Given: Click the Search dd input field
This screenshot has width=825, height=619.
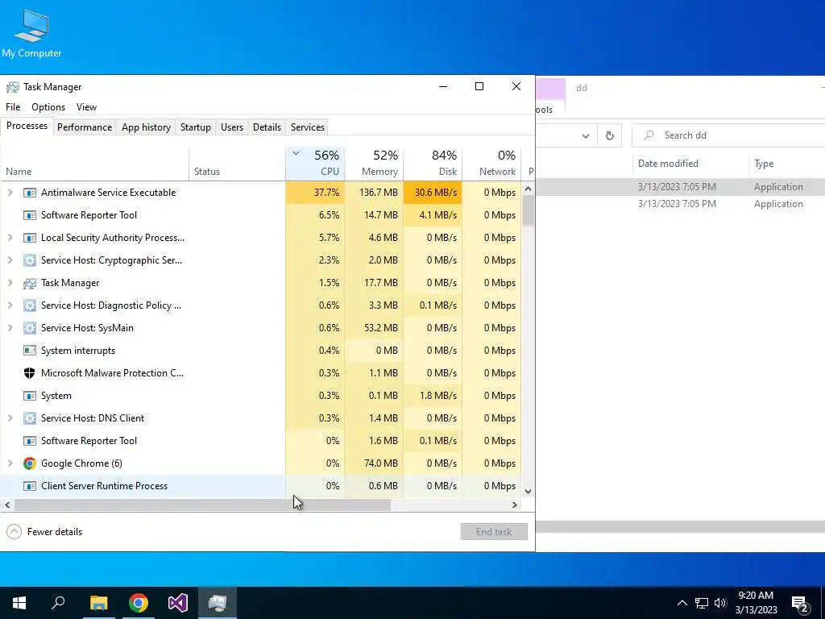Looking at the screenshot, I should 728,135.
